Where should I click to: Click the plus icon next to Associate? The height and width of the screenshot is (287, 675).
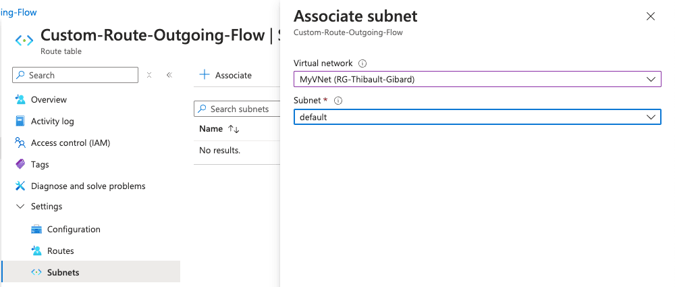click(x=205, y=75)
